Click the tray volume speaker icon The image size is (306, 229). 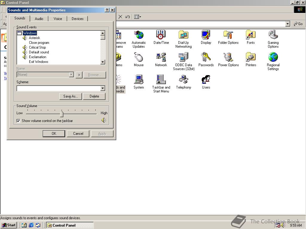(283, 225)
